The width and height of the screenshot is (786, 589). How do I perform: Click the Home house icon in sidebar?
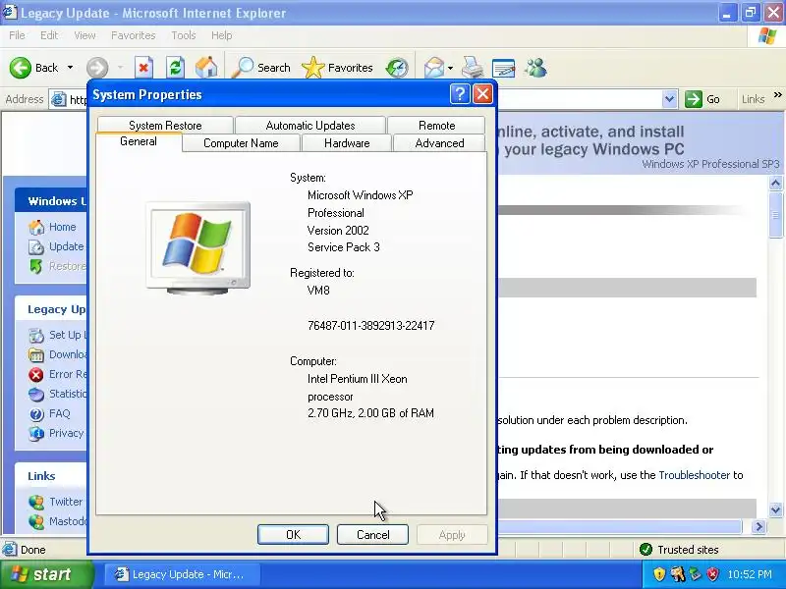tap(36, 228)
